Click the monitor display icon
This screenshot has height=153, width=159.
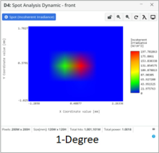pyautogui.click(x=153, y=17)
